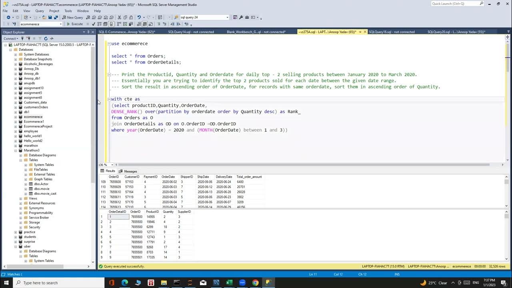Open the 'sql query 24' find dropdown
The image size is (512, 288).
pos(228,18)
